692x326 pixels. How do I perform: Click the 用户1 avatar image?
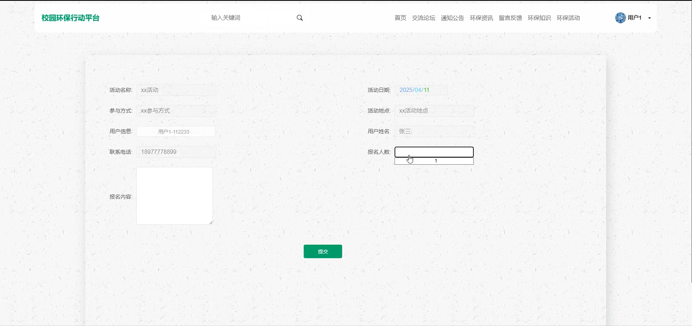(620, 18)
